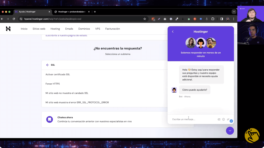Click the Hostinger logo in header
Image resolution: width=264 pixels, height=148 pixels.
point(8,29)
